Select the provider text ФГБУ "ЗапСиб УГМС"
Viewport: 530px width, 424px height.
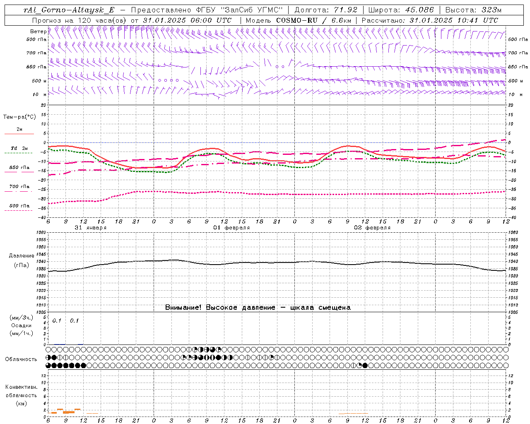tap(239, 10)
